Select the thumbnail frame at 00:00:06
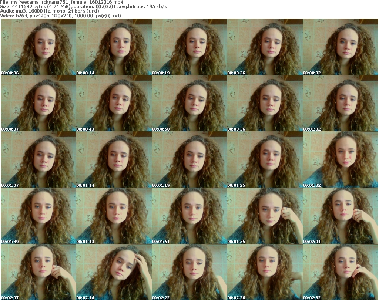 tap(38, 47)
